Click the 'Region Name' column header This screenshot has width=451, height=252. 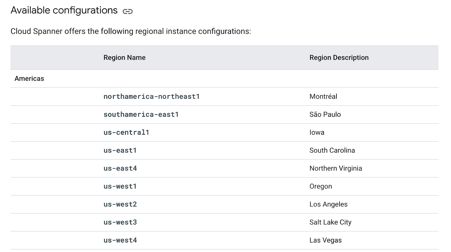125,57
